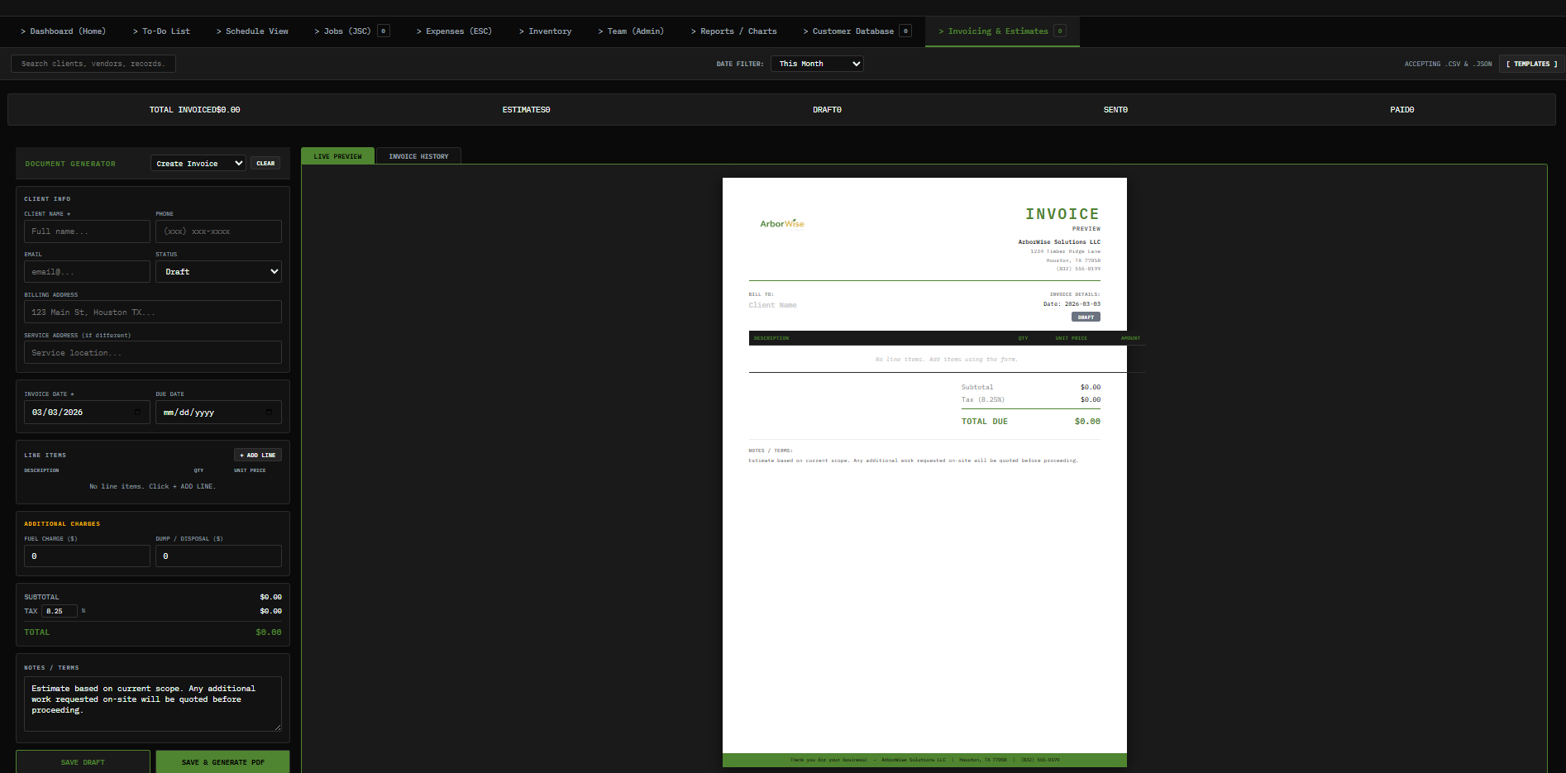
Task: Open the invoice date calendar picker
Action: [138, 412]
